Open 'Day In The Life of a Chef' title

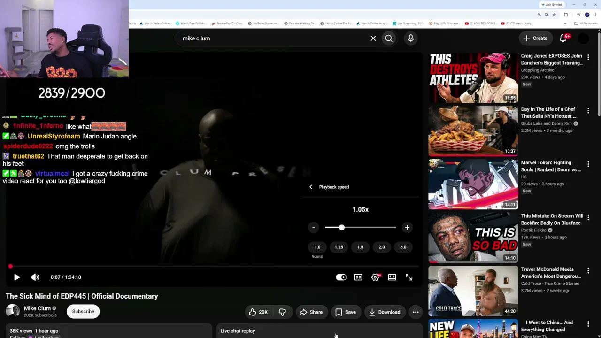pyautogui.click(x=548, y=113)
